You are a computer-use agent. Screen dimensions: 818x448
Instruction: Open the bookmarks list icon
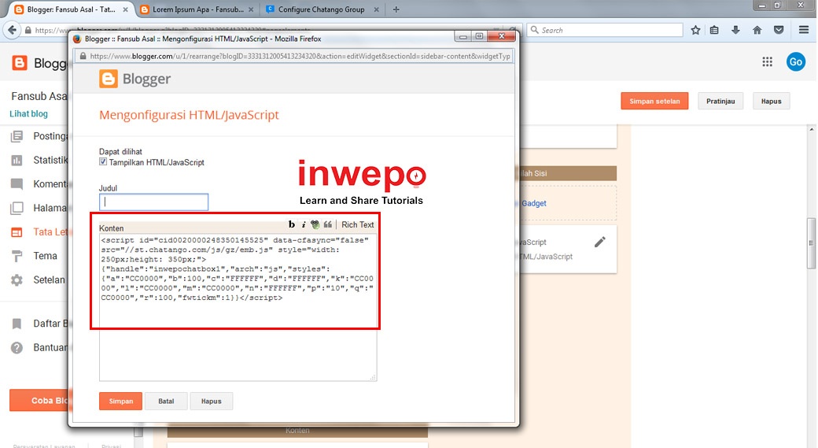714,30
